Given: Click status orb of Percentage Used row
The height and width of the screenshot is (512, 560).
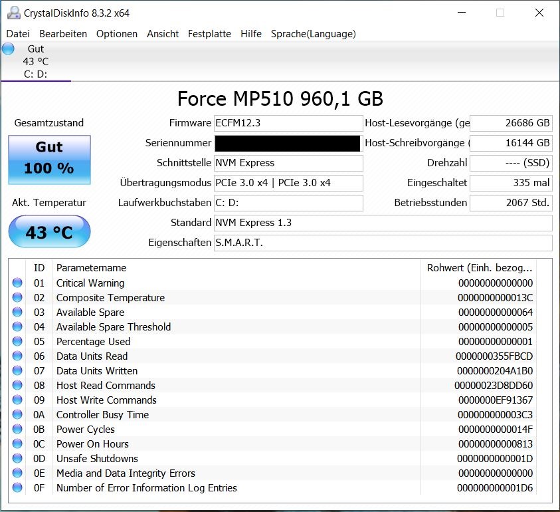Looking at the screenshot, I should [17, 342].
